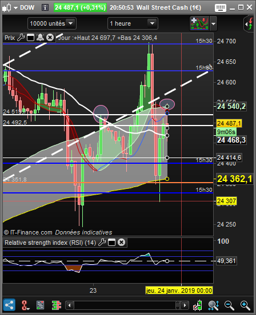
Task: Remove the RSI indicator with x icon
Action: tap(121, 243)
